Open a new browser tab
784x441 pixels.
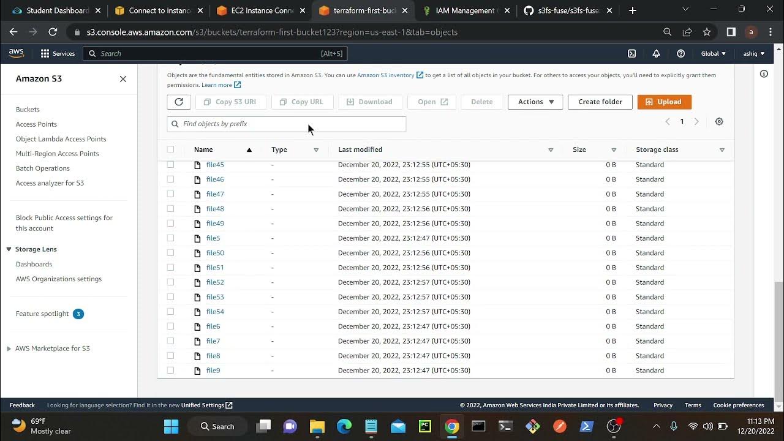point(633,10)
